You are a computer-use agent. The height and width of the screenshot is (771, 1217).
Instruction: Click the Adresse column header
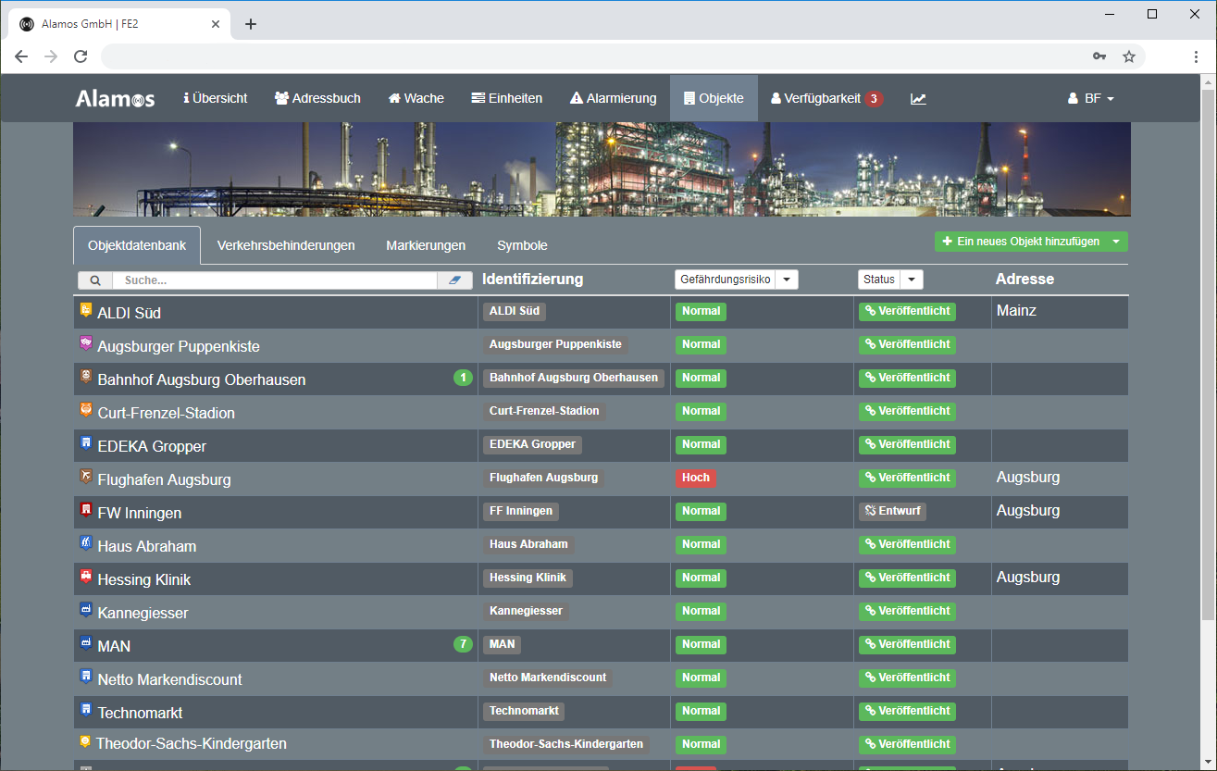1025,279
